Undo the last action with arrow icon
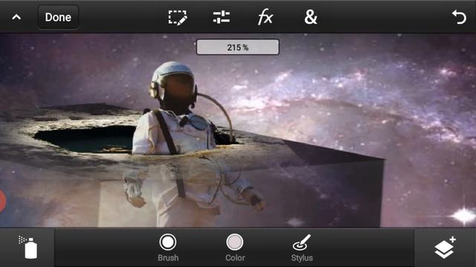This screenshot has height=267, width=476. tap(459, 17)
